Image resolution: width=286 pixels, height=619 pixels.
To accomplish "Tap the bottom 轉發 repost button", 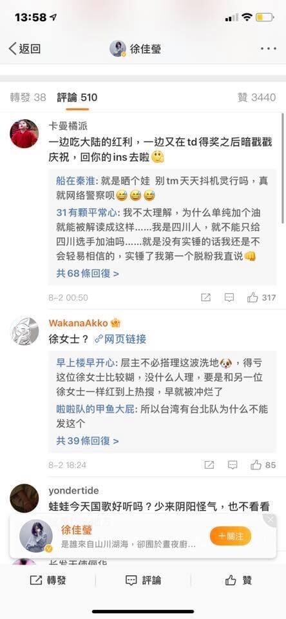I will tap(48, 580).
